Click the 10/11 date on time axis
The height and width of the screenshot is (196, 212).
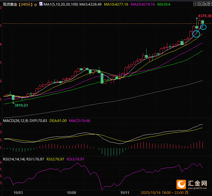pyautogui.click(x=125, y=192)
